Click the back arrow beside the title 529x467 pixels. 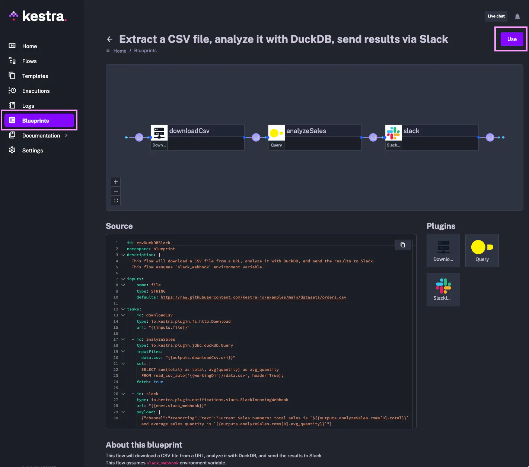109,39
